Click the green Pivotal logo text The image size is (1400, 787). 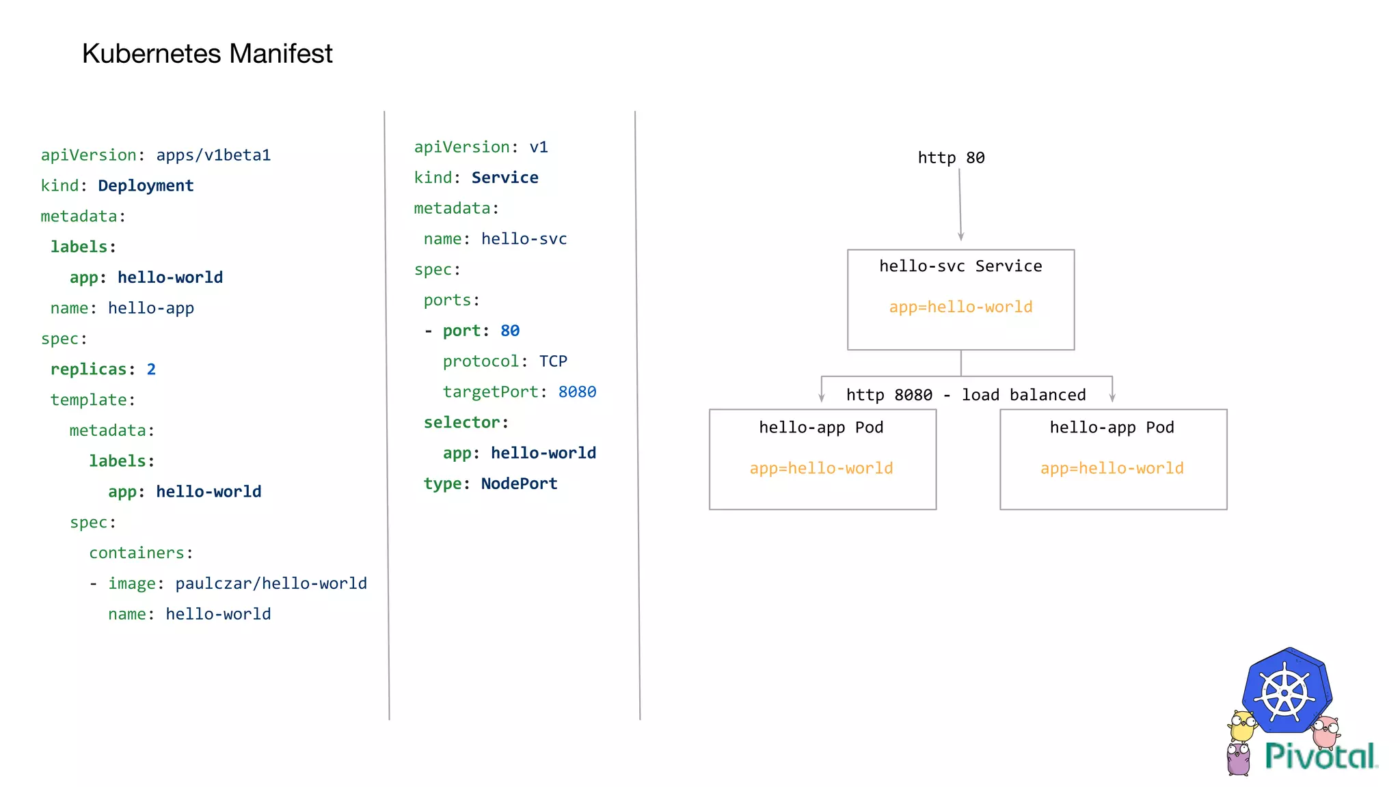[x=1320, y=756]
